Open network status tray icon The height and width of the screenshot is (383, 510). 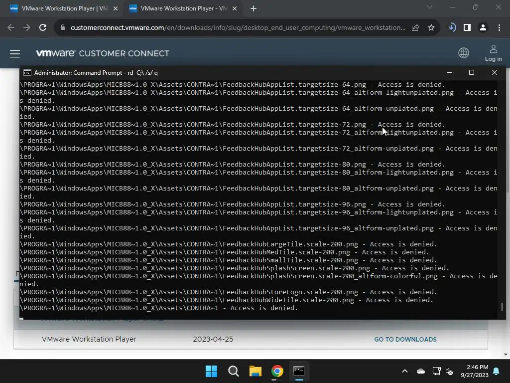(x=436, y=371)
